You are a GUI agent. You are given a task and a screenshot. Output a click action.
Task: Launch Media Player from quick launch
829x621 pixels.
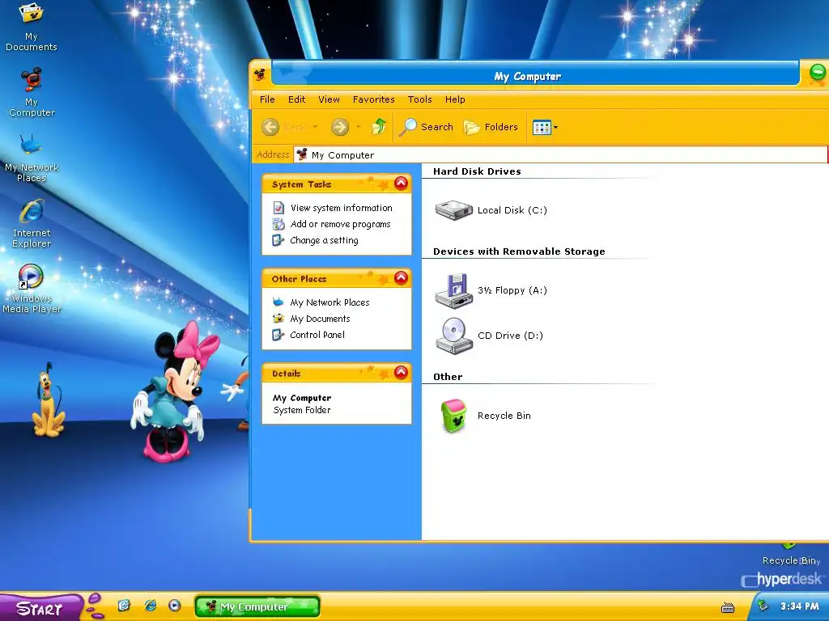point(175,605)
